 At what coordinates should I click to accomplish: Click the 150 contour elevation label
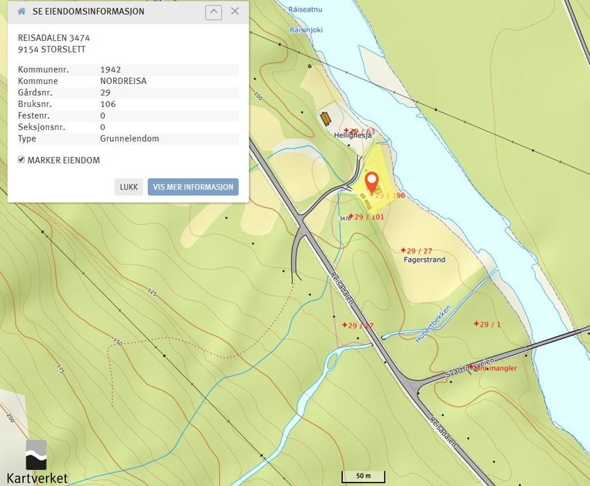[118, 342]
